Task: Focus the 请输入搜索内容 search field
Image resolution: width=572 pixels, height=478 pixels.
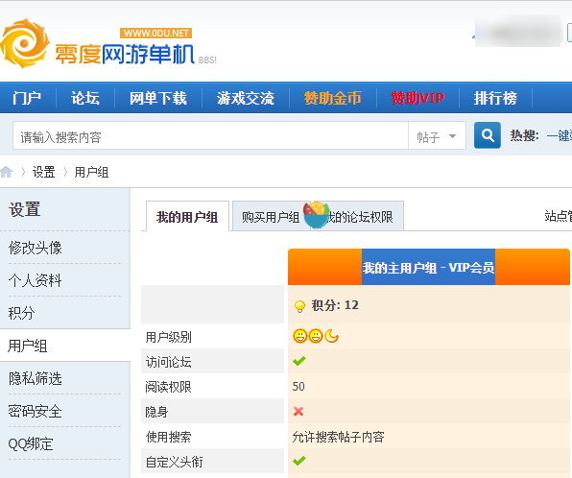Action: (x=210, y=136)
